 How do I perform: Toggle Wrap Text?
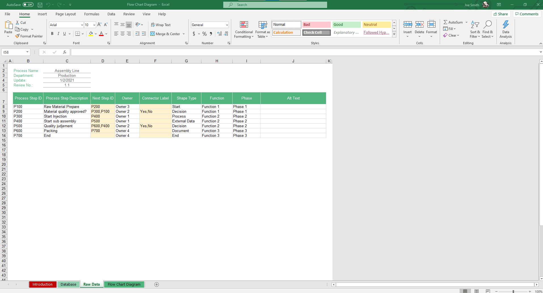(x=161, y=25)
